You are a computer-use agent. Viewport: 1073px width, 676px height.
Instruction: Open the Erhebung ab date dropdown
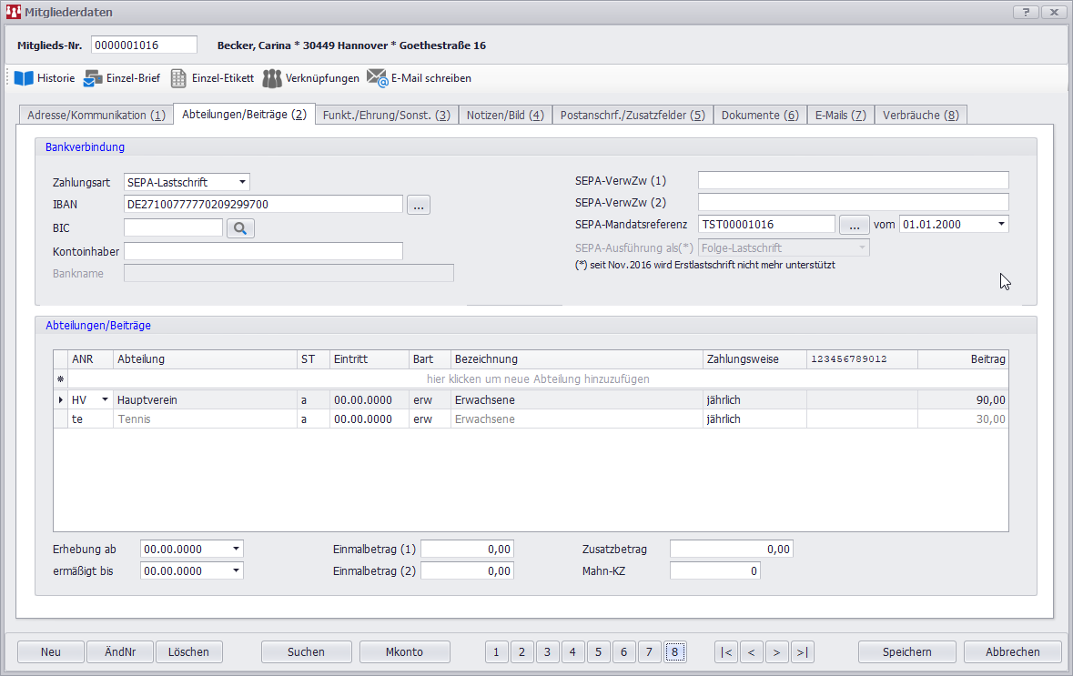[237, 549]
